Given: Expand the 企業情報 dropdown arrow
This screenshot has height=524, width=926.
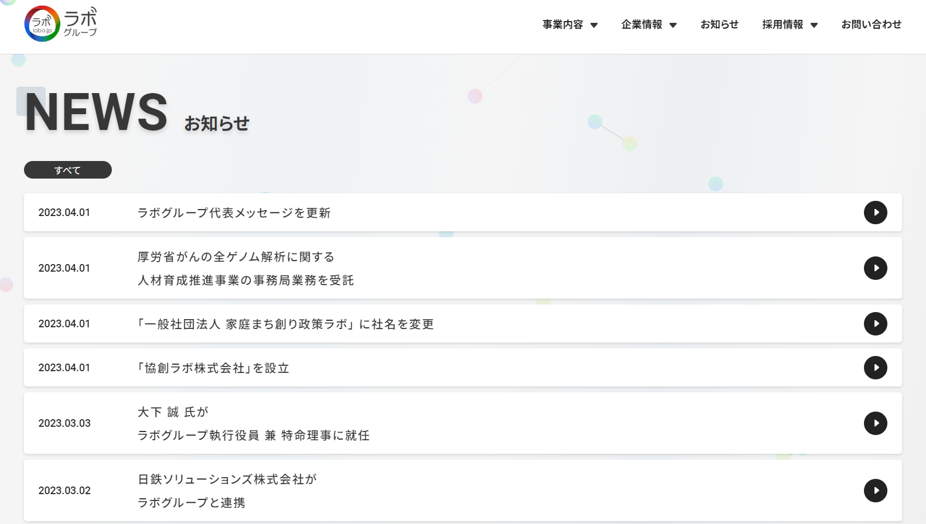Looking at the screenshot, I should (x=673, y=25).
